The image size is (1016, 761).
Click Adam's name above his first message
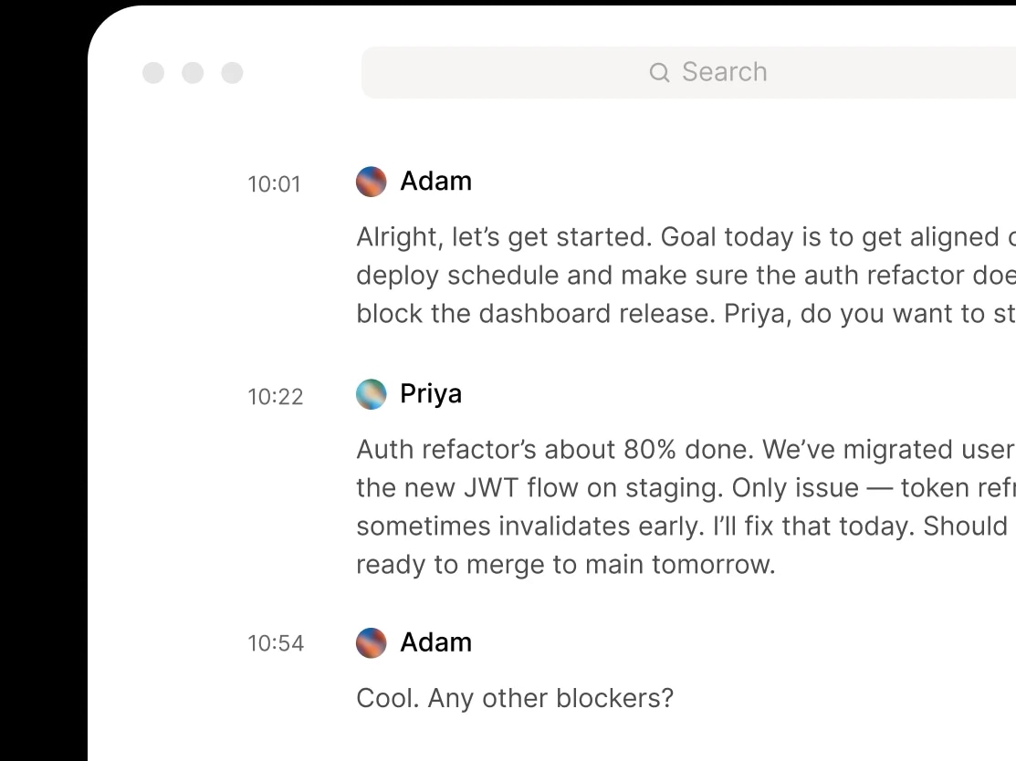[x=435, y=181]
